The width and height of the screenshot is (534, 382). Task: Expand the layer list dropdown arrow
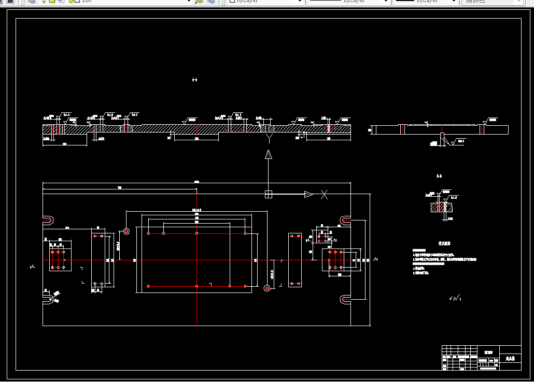click(x=189, y=2)
